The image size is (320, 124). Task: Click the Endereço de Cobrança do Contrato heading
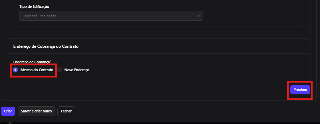point(46,46)
